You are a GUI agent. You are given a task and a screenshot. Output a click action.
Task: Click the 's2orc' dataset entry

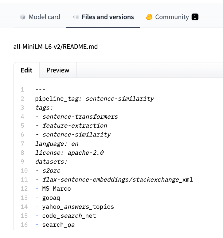point(51,171)
